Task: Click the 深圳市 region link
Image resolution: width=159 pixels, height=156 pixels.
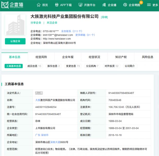Action: click(x=45, y=135)
